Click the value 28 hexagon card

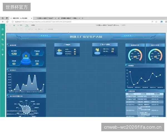[x=37, y=63]
